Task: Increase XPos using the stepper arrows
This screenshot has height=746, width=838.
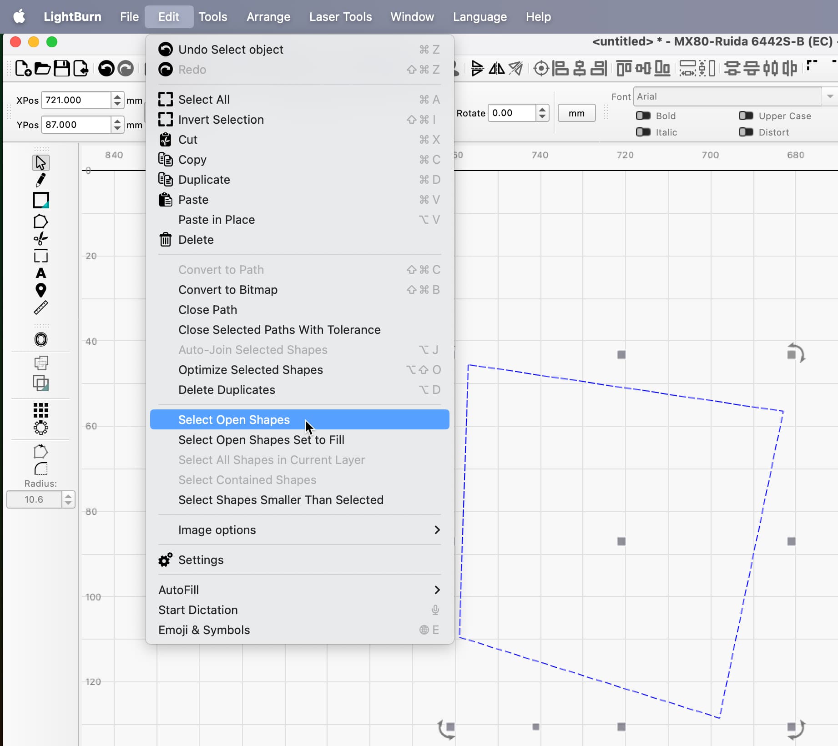Action: [117, 97]
